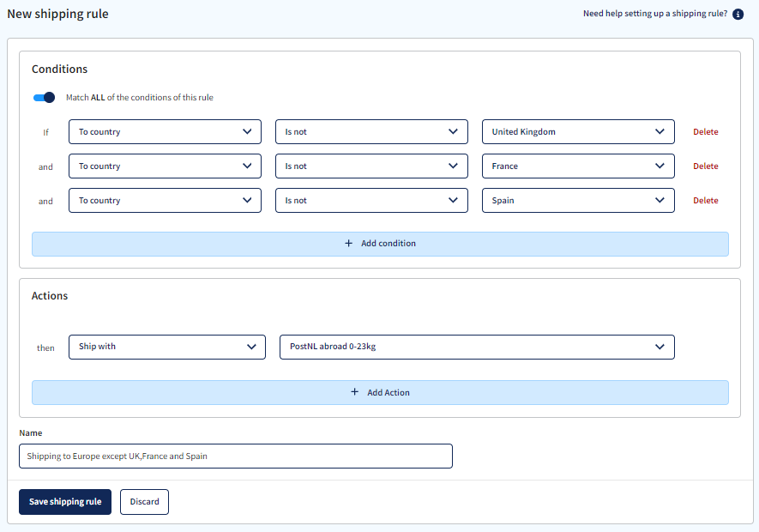Screen dimensions: 759x532
Task: Click the info icon beside shipping rule help
Action: [738, 14]
